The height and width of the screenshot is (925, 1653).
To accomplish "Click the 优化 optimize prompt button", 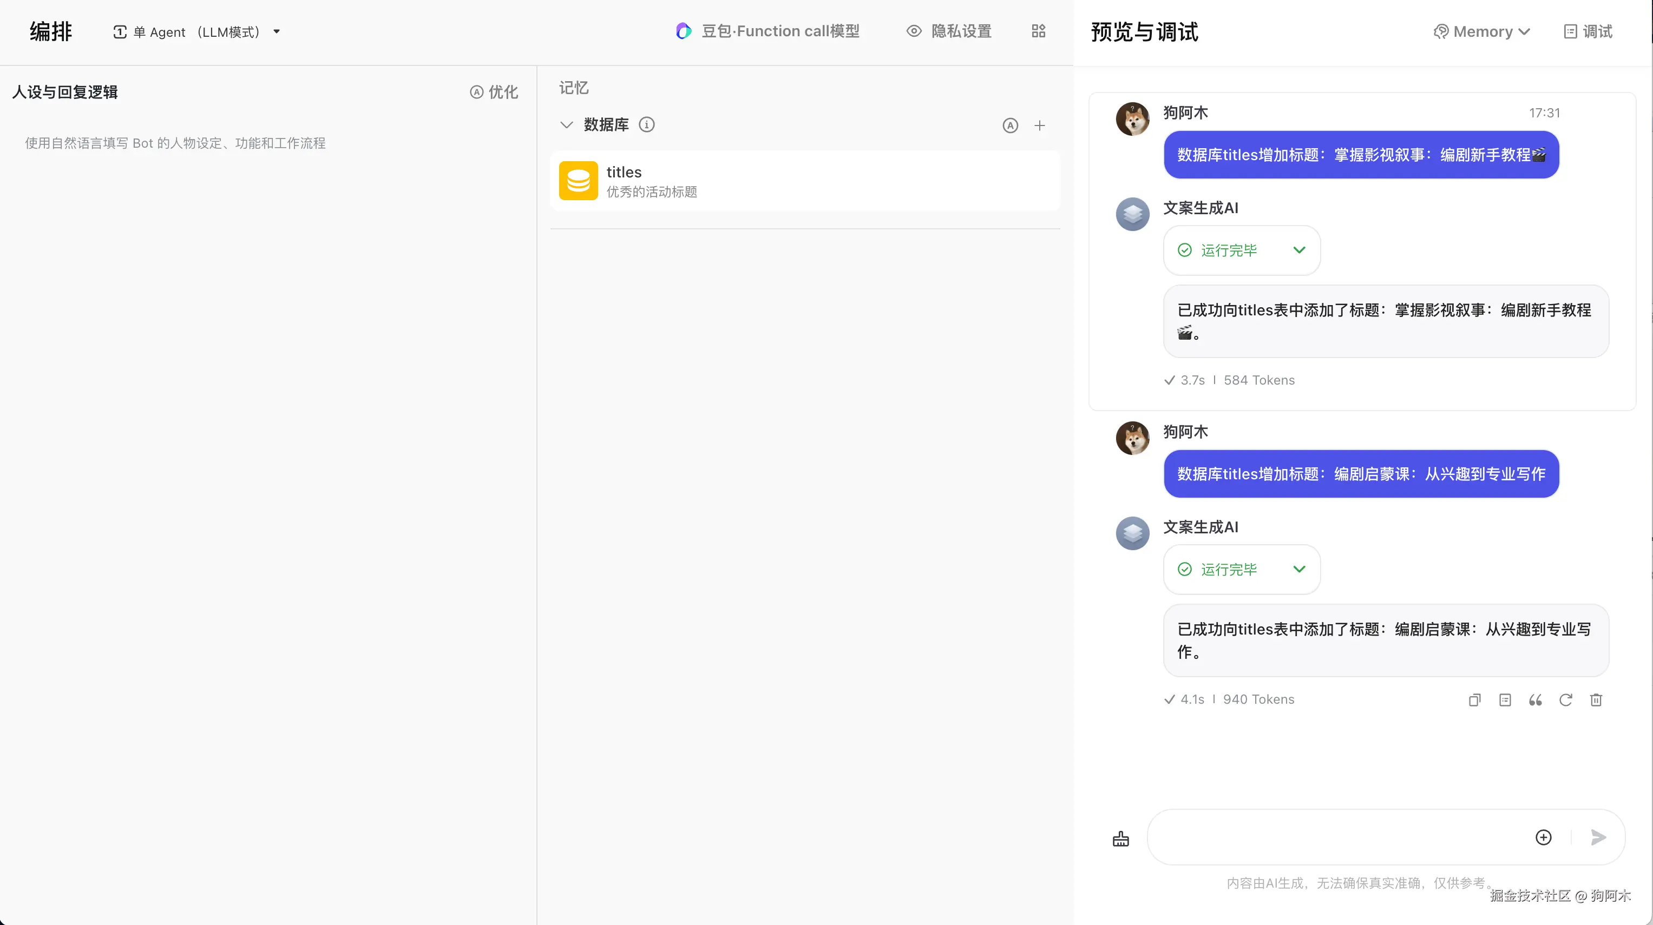I will (x=494, y=92).
